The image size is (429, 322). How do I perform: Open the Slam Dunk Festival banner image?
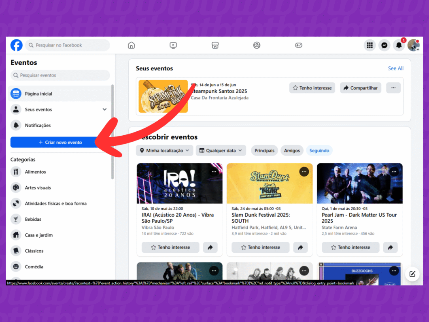click(270, 183)
